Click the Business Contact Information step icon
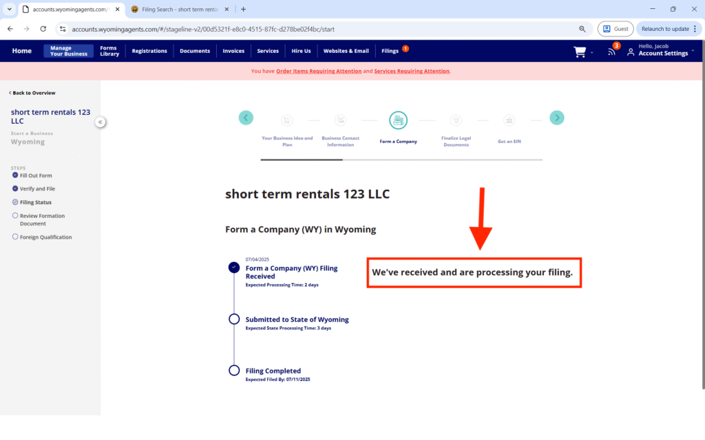 340,120
